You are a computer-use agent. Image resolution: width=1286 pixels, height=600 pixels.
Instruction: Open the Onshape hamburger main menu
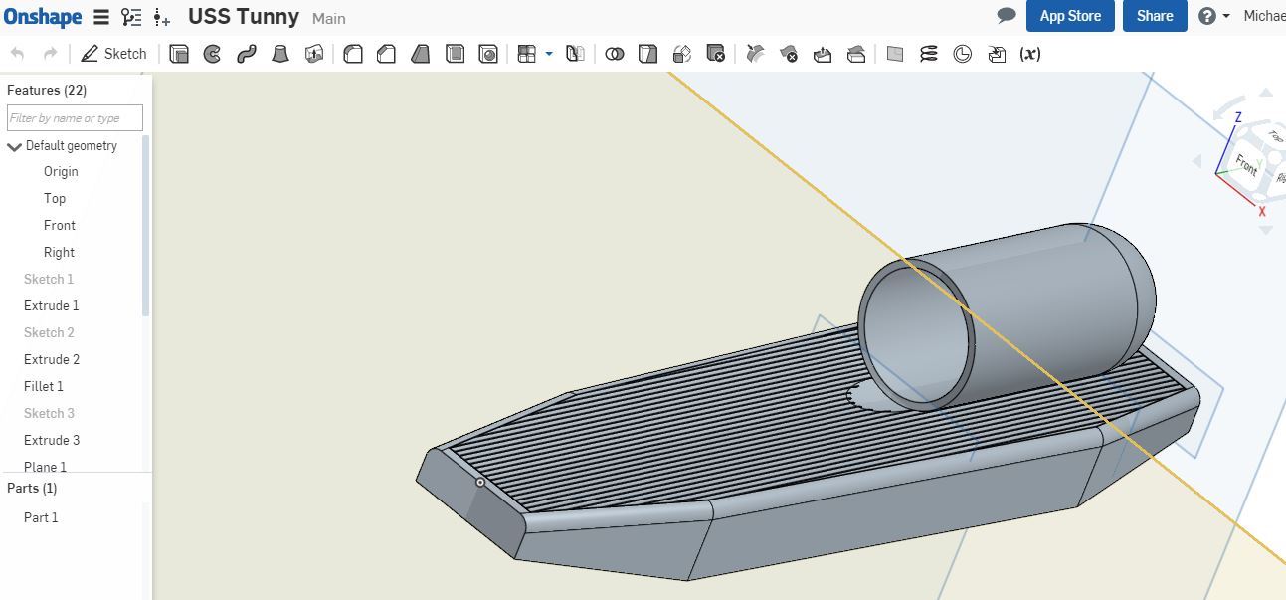click(100, 17)
